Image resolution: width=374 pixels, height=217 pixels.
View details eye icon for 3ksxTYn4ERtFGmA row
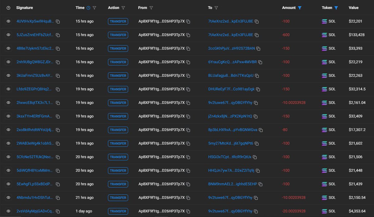[x=8, y=116]
